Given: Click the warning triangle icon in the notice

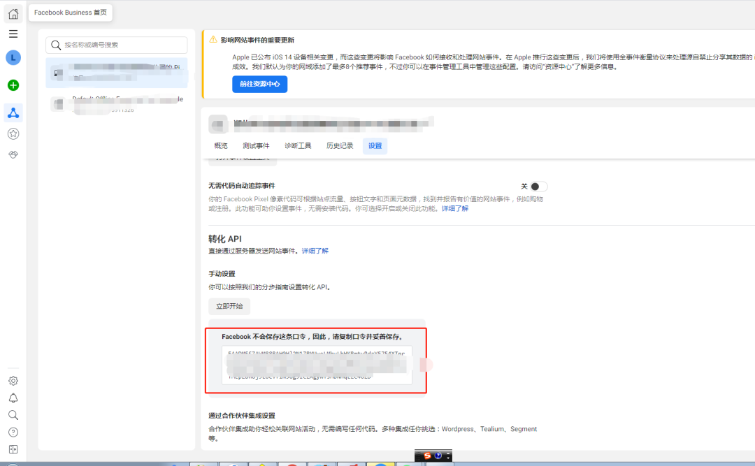Looking at the screenshot, I should pyautogui.click(x=213, y=40).
